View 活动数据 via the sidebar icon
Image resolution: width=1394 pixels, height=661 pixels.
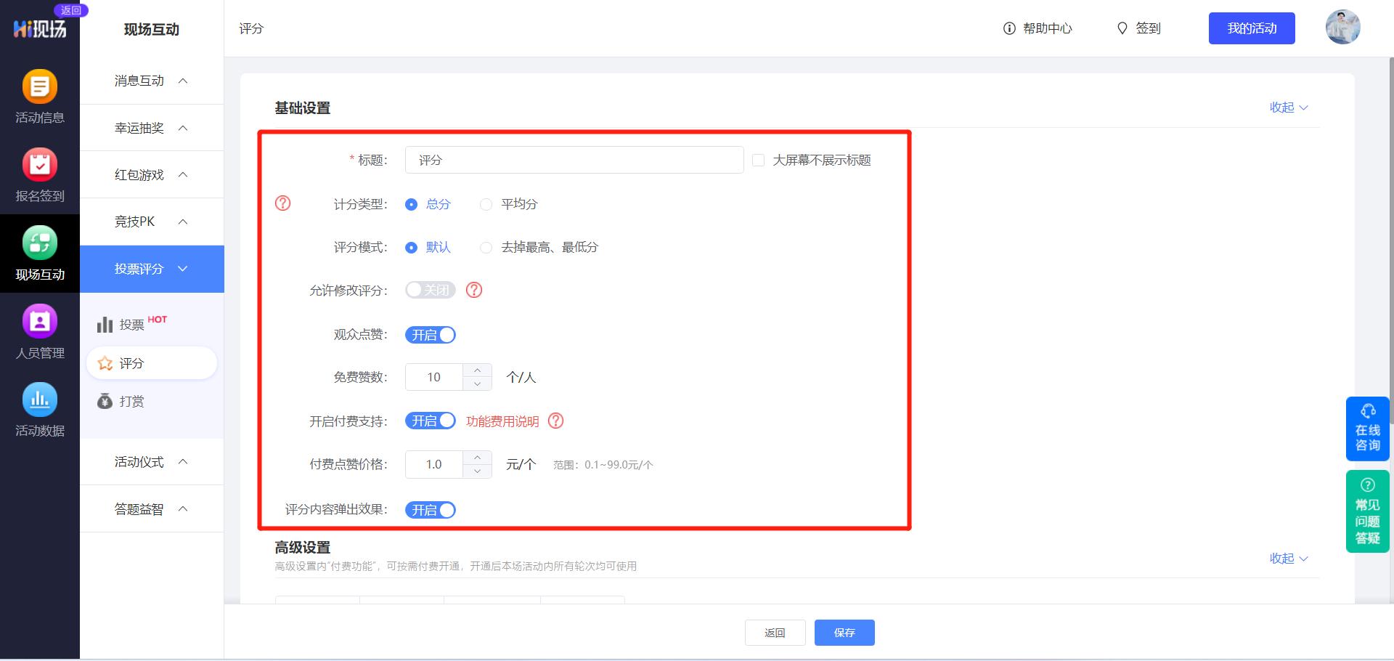coord(40,410)
